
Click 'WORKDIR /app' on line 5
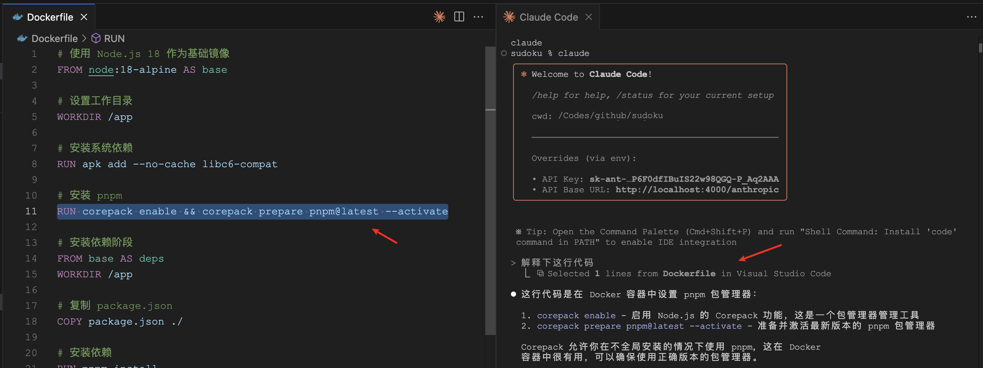point(95,117)
